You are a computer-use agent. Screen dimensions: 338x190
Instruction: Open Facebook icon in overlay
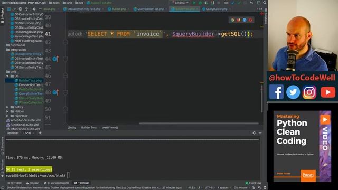276,92
